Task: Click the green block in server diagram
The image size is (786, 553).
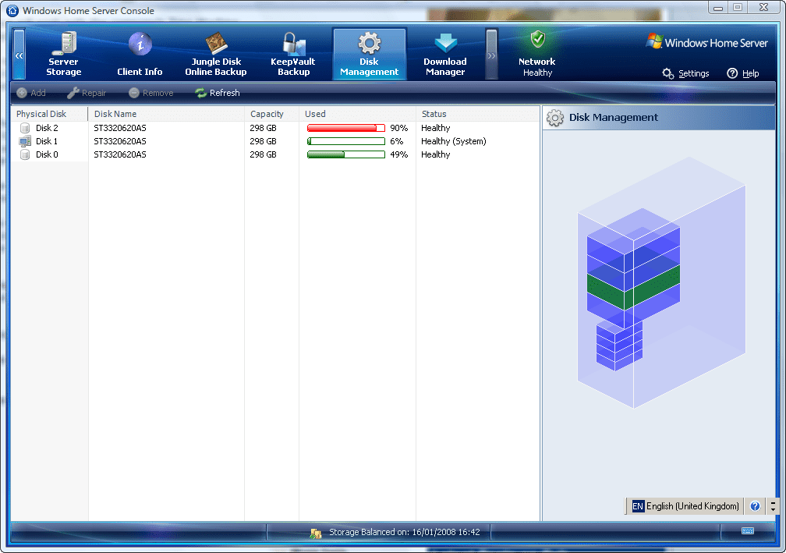Action: pos(633,287)
